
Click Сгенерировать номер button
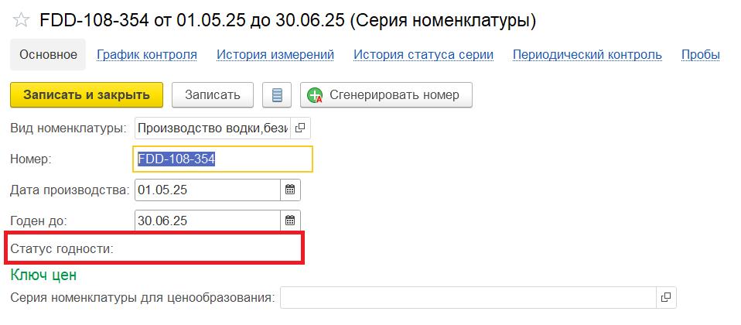click(x=386, y=95)
